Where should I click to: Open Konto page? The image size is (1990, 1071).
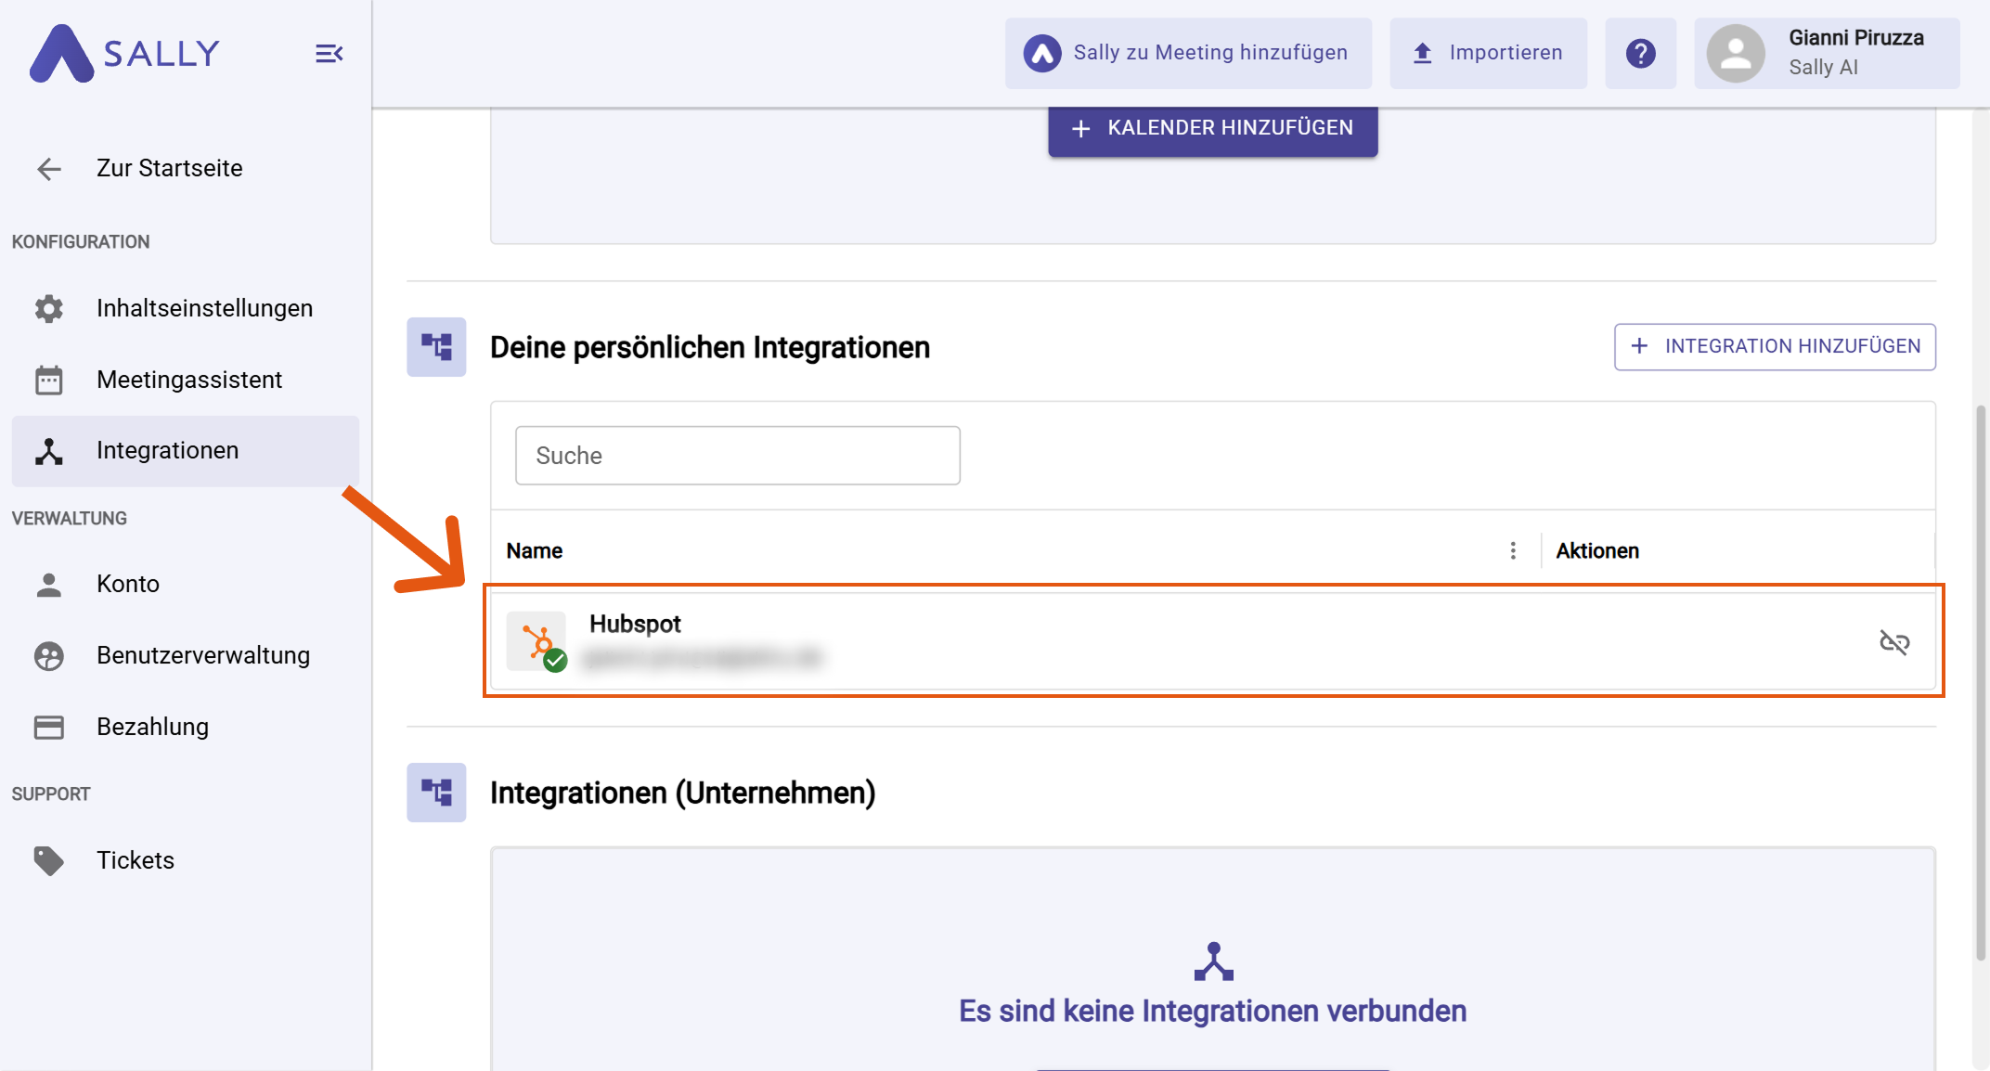click(186, 584)
